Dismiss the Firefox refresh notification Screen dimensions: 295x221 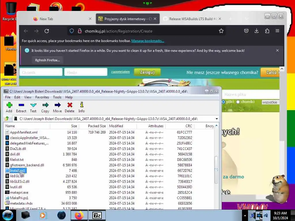coord(277,50)
